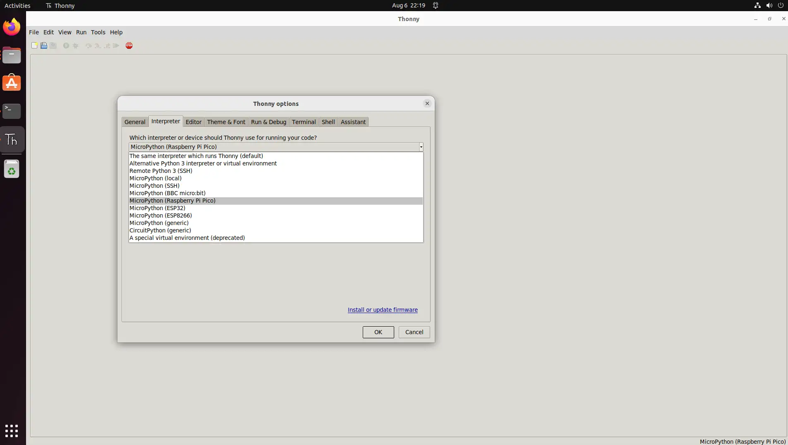The width and height of the screenshot is (788, 445).
Task: Choose MicroPython (ESP8266) interpreter
Action: pos(275,215)
